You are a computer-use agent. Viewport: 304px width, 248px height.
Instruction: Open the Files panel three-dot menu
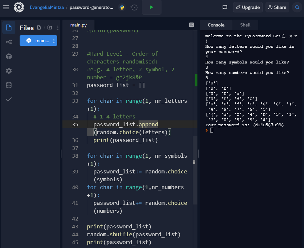tap(58, 28)
